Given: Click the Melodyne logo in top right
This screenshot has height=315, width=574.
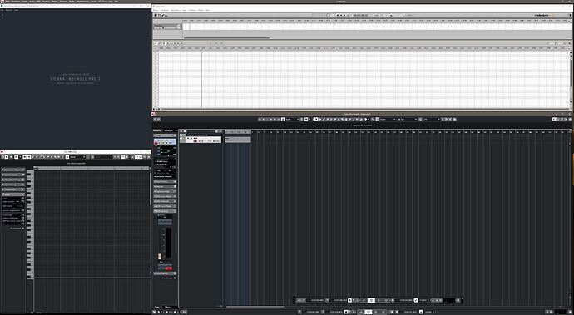Looking at the screenshot, I should tap(545, 15).
